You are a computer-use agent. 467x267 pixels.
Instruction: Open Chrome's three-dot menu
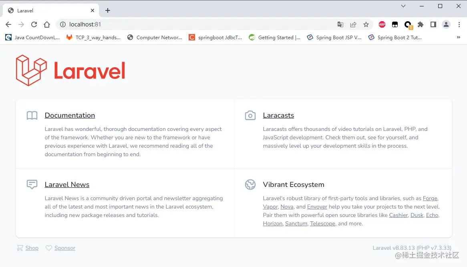(x=459, y=24)
